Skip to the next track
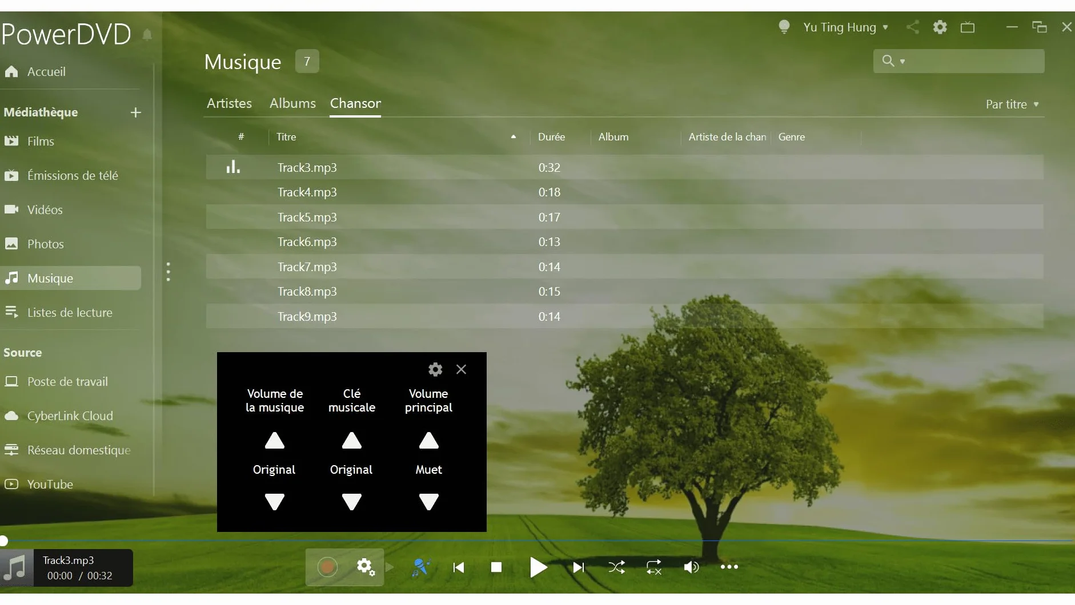1075x605 pixels. 578,567
